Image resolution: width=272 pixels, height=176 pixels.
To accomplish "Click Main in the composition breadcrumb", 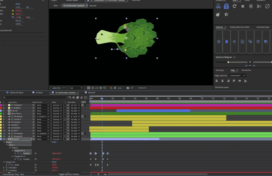I will [56, 5].
